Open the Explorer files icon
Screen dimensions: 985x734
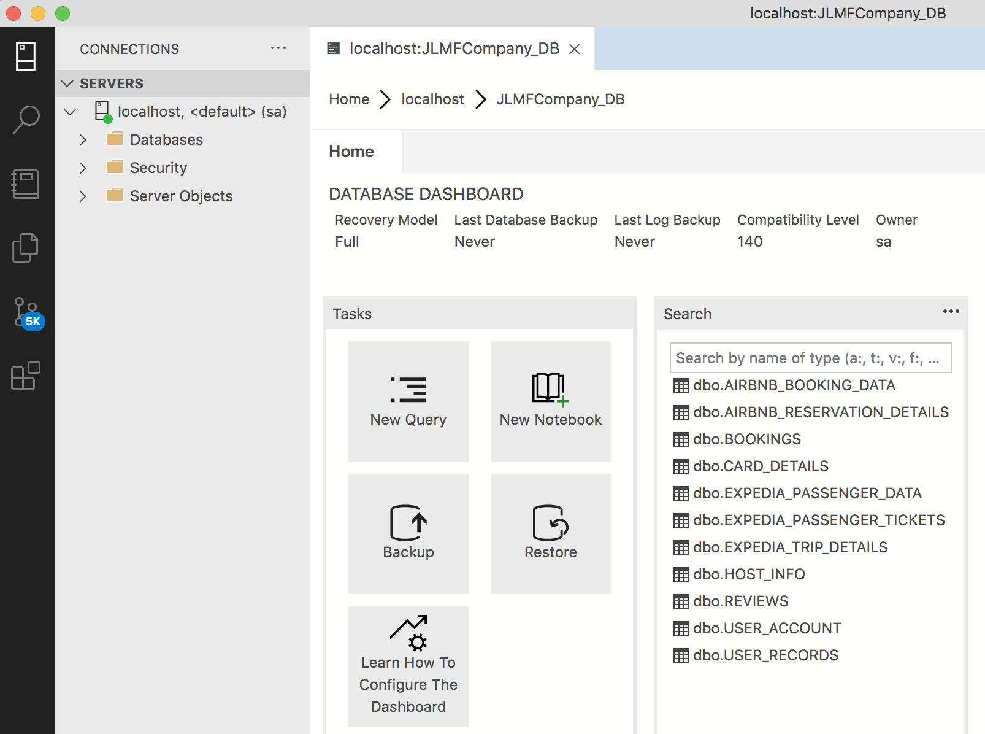point(26,248)
